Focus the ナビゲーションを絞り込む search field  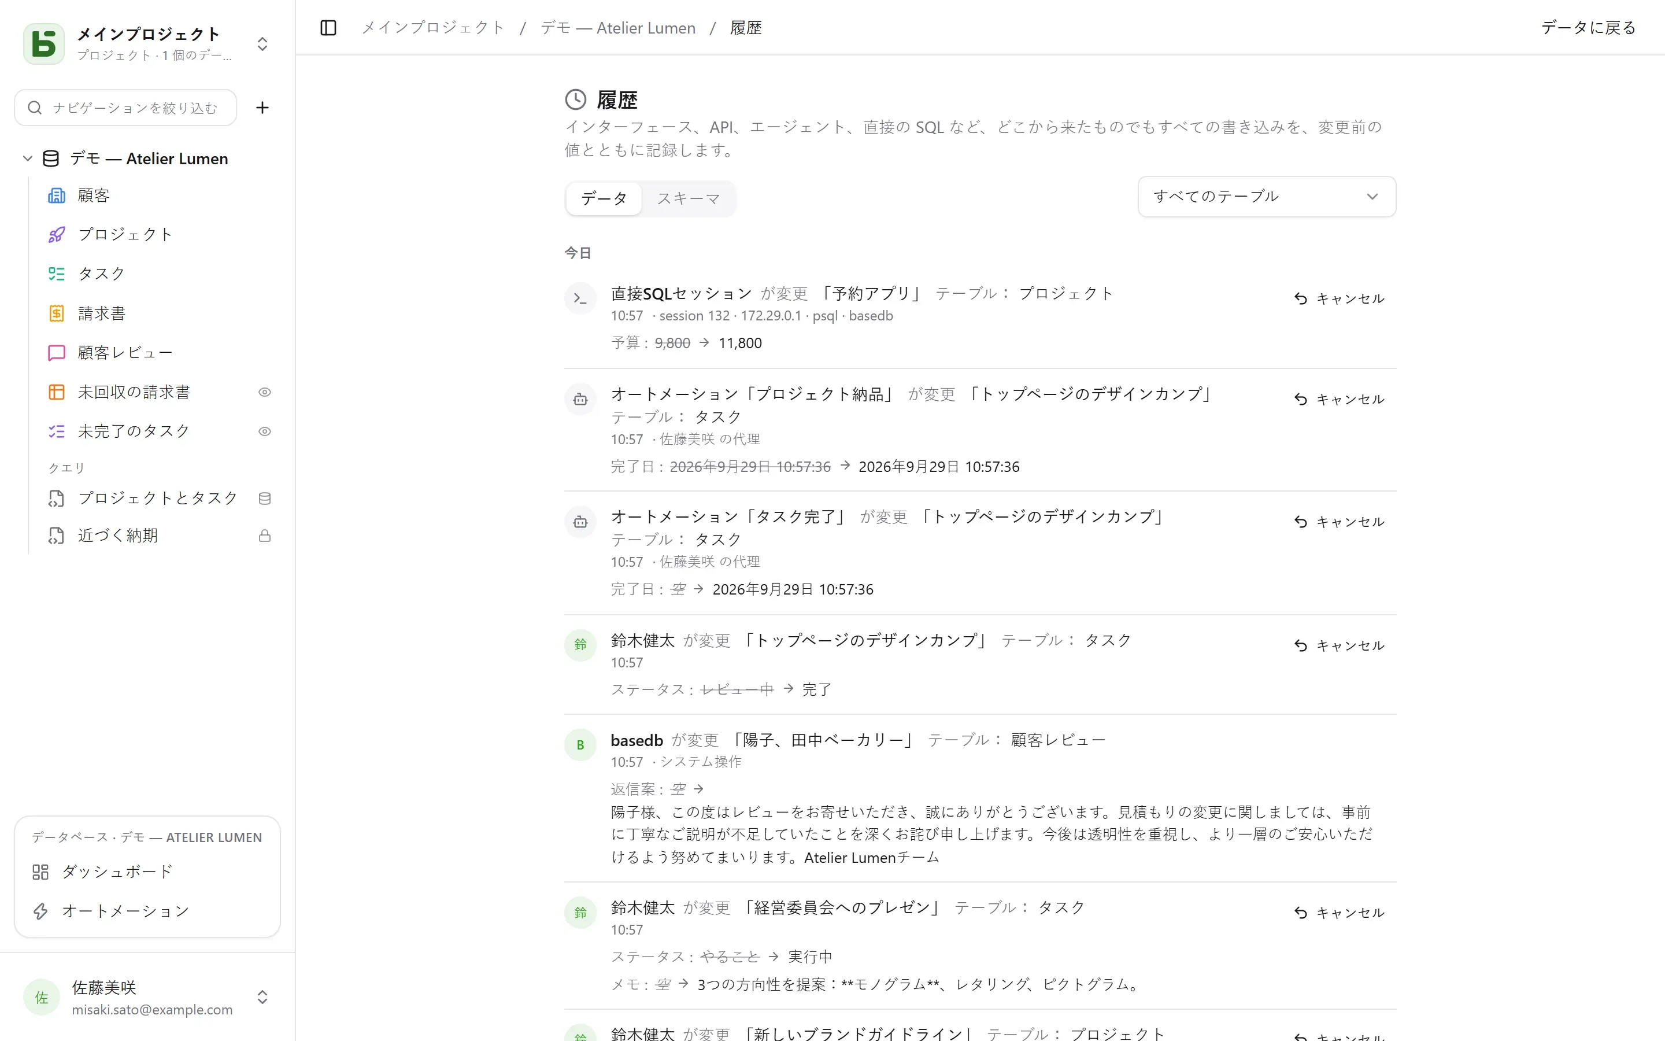click(x=125, y=108)
